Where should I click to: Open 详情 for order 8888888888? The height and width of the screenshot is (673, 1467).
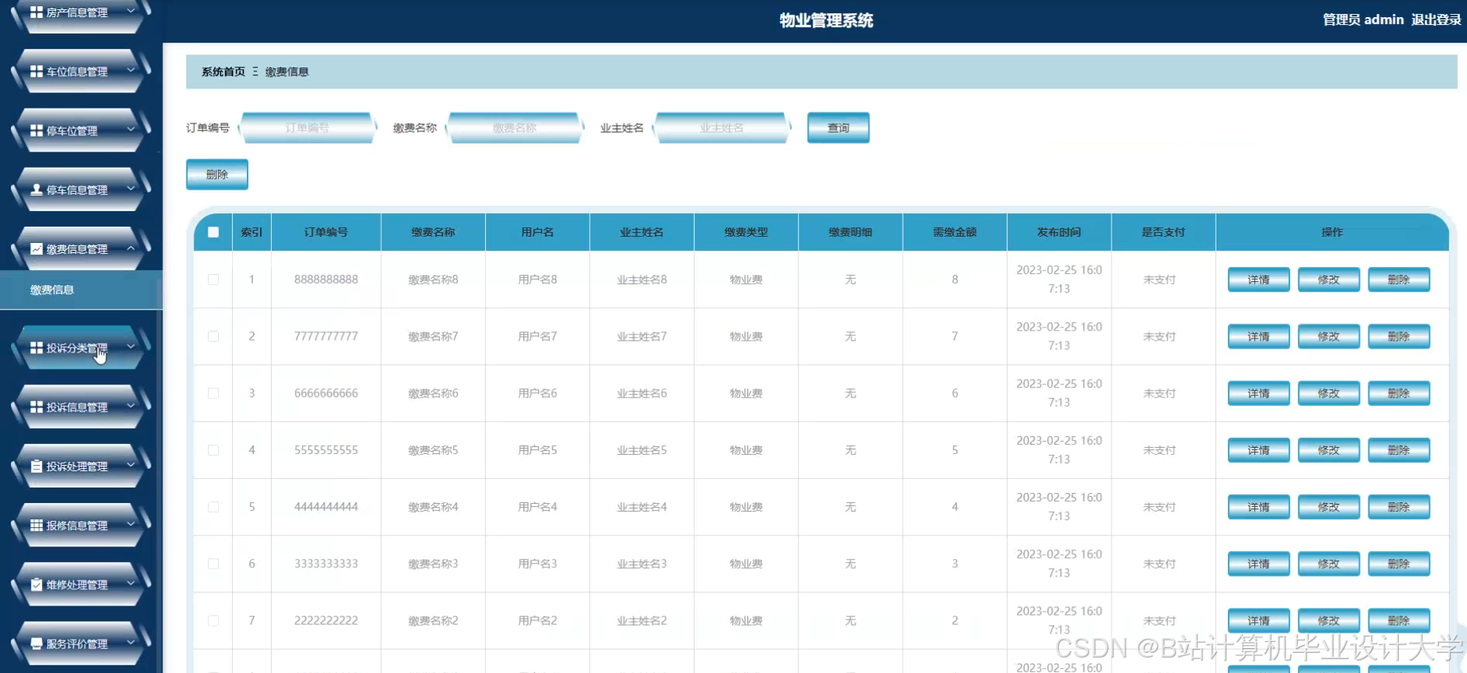(1259, 279)
